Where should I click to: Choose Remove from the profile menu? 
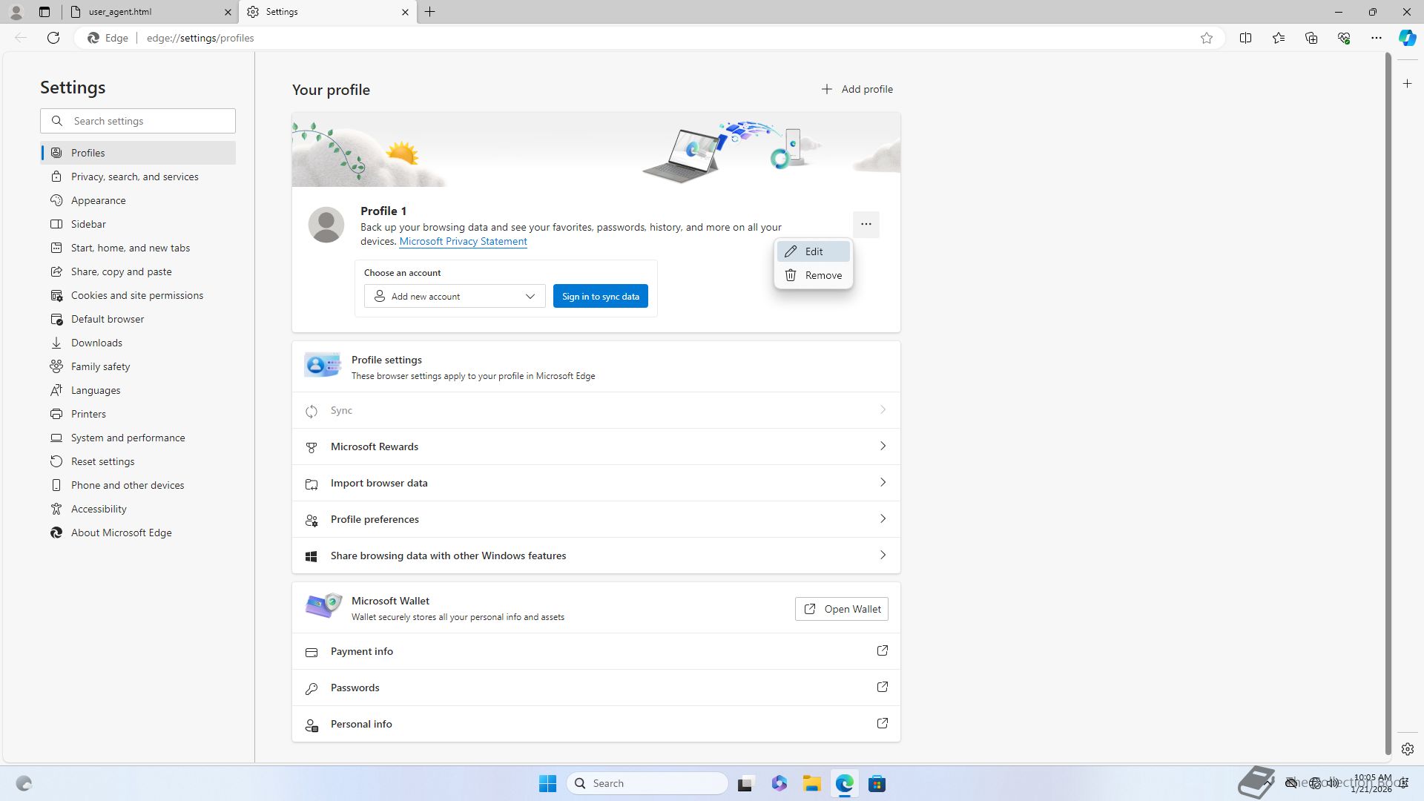[813, 275]
